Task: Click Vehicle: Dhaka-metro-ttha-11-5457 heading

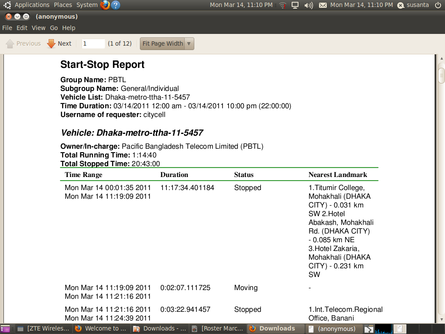Action: [x=132, y=133]
